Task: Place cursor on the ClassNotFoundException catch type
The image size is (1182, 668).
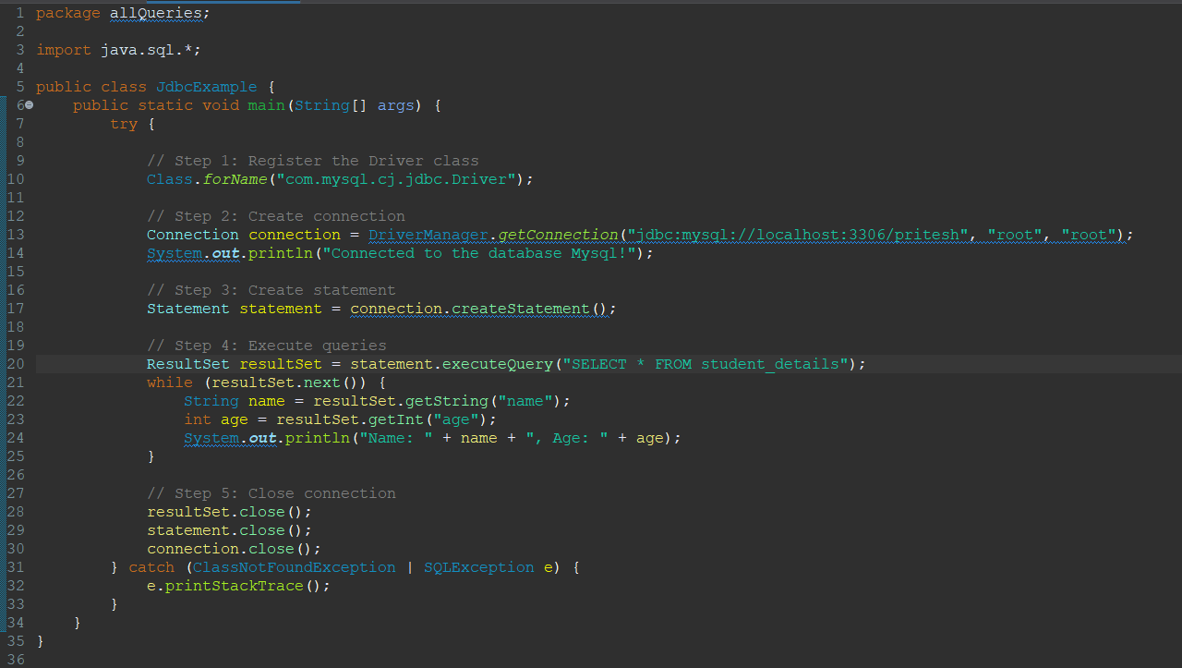Action: pos(294,566)
